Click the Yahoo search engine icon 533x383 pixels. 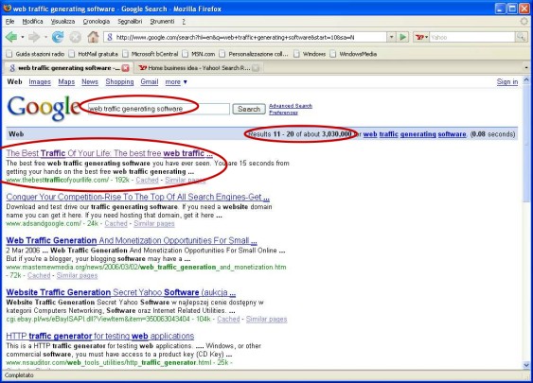point(418,37)
